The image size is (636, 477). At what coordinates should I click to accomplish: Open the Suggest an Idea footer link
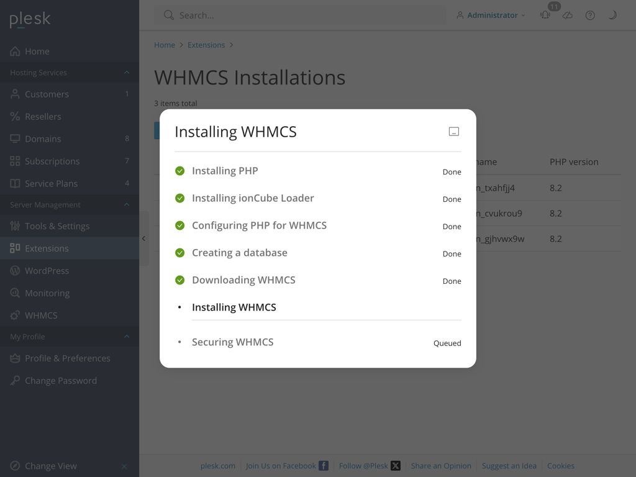509,465
